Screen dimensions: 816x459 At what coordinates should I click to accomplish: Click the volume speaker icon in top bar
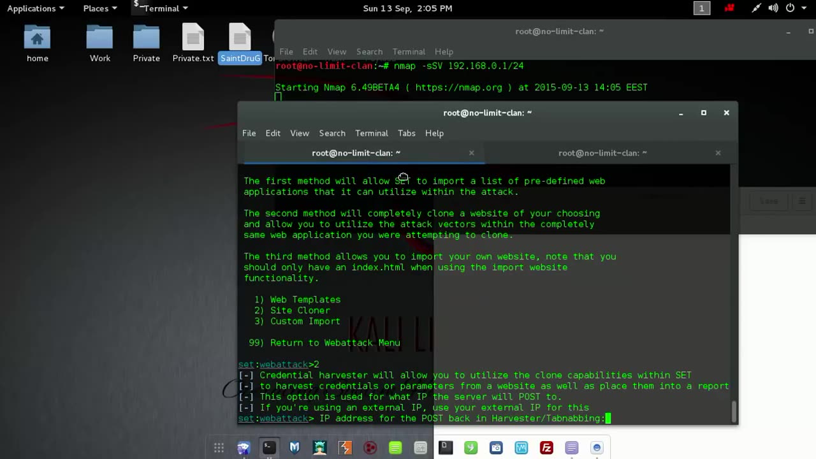(773, 8)
